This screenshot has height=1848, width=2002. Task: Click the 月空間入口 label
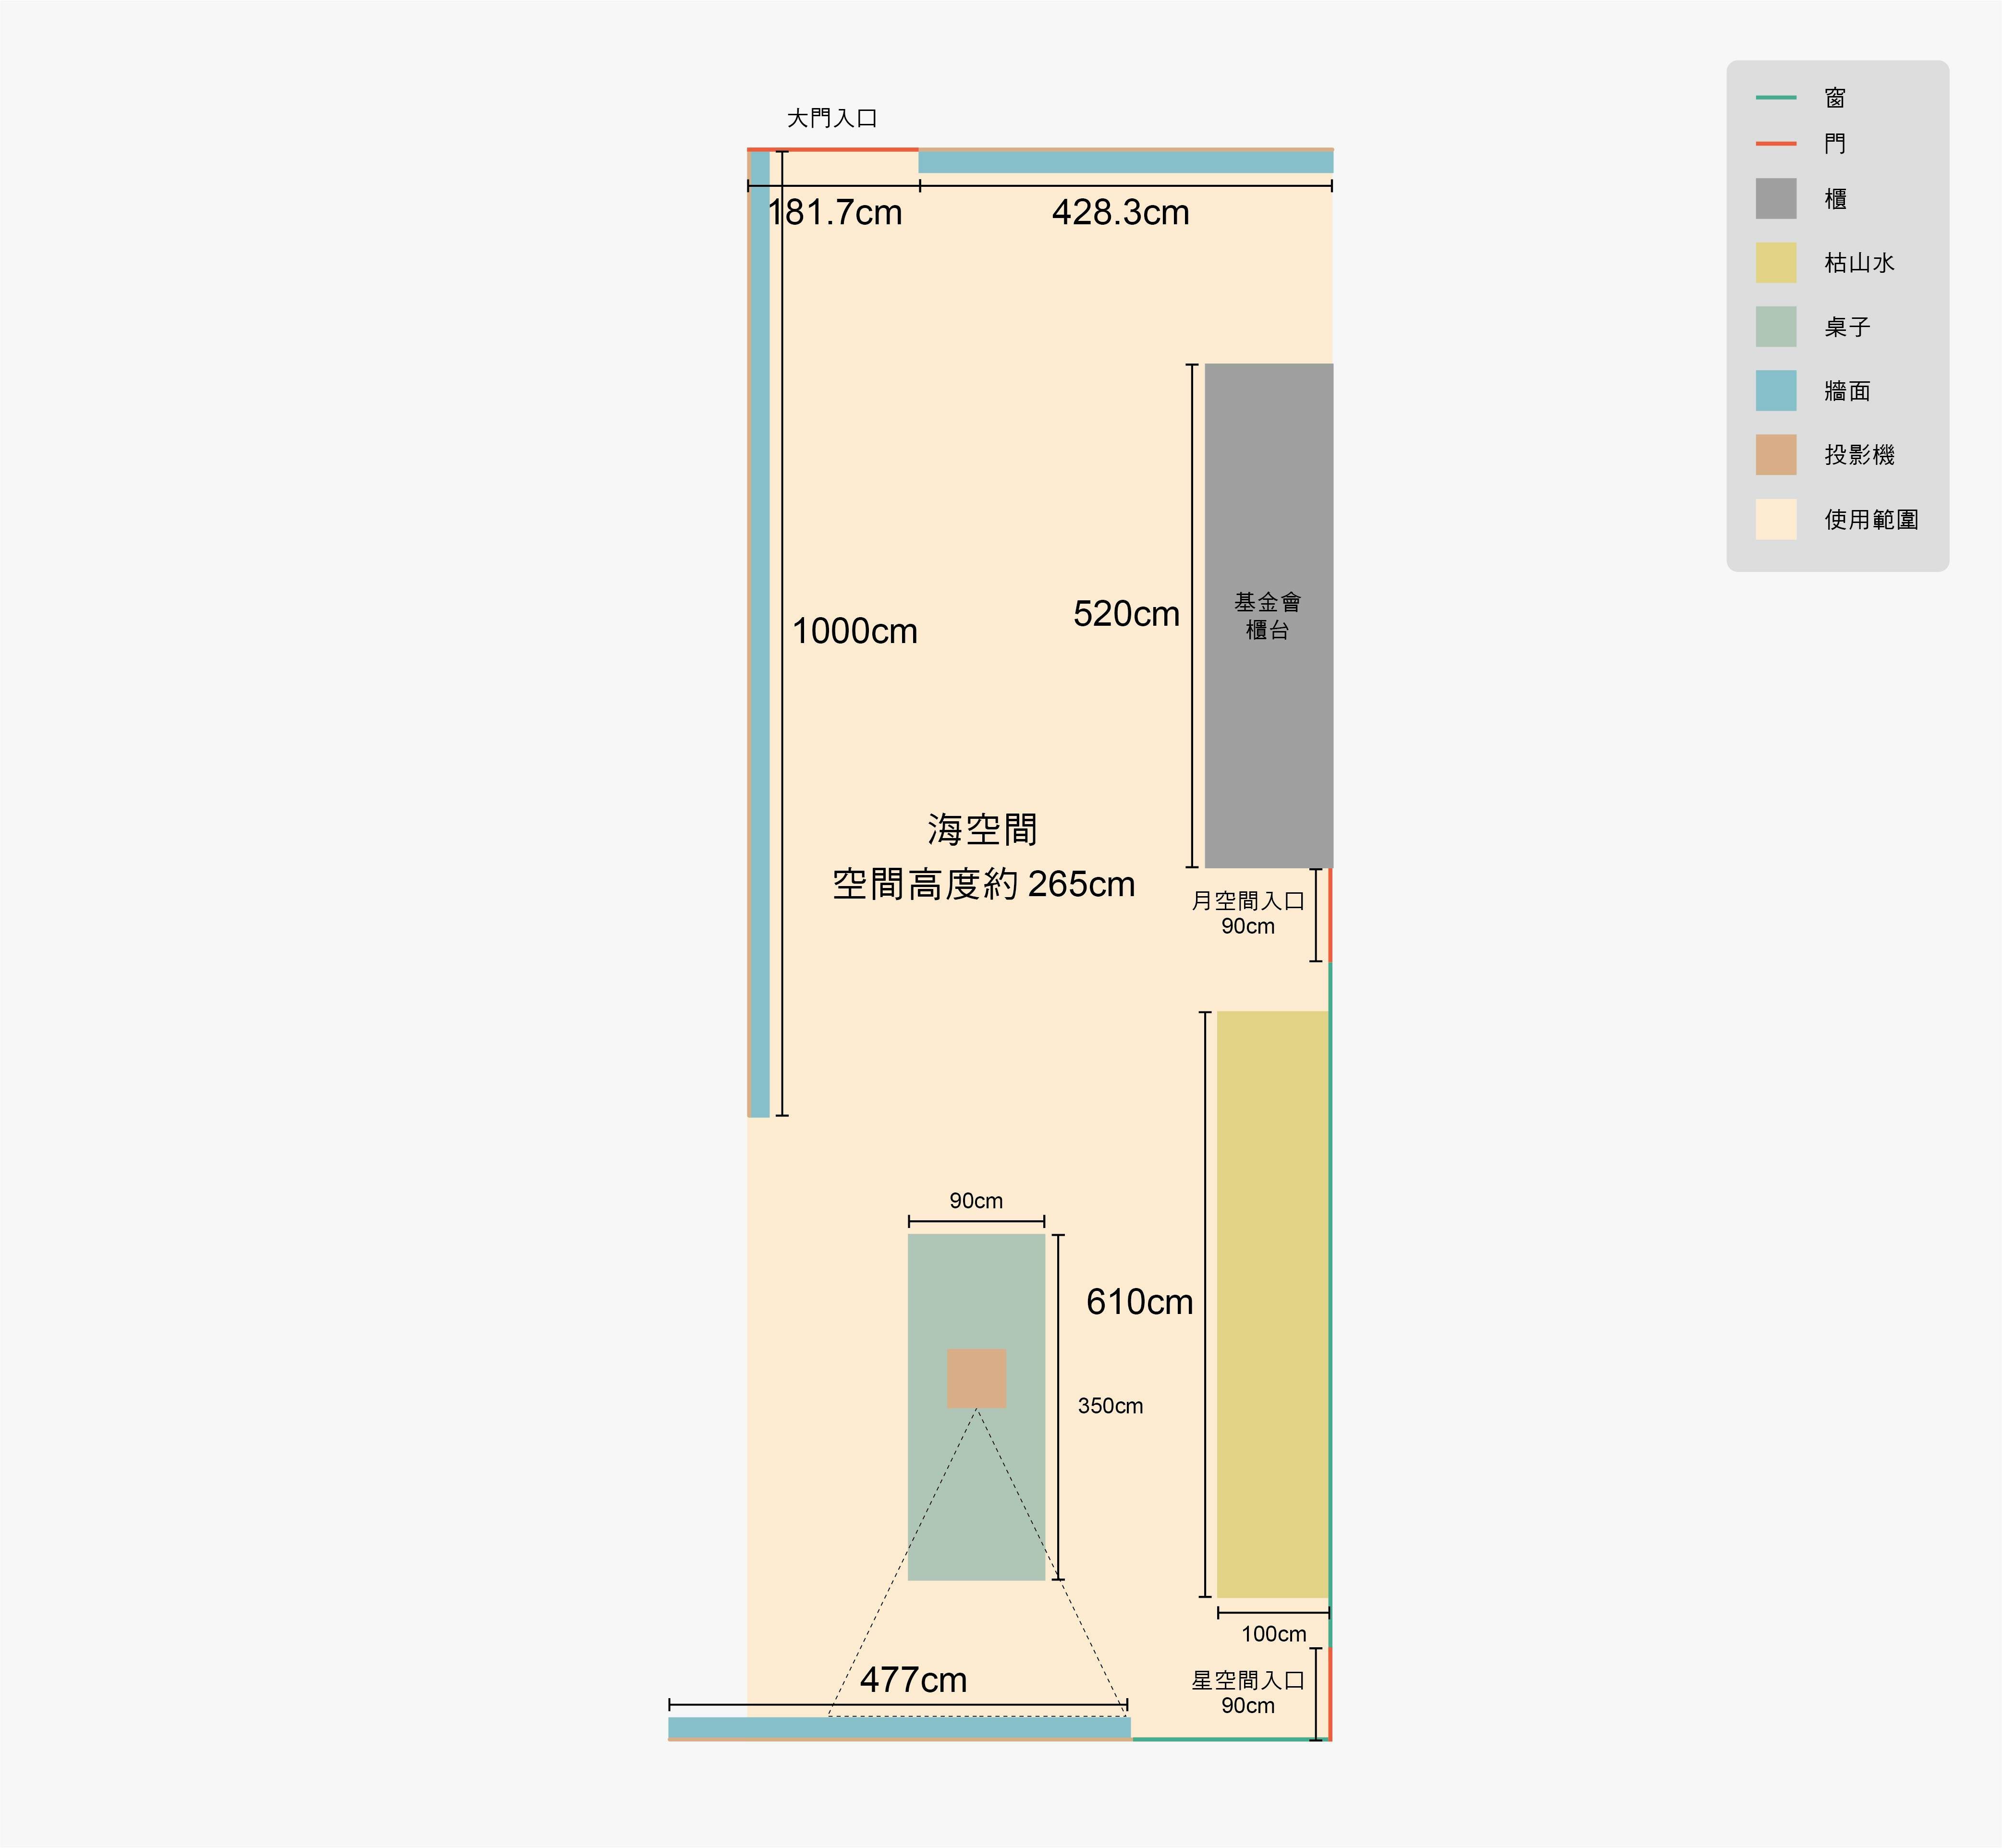coord(1247,901)
